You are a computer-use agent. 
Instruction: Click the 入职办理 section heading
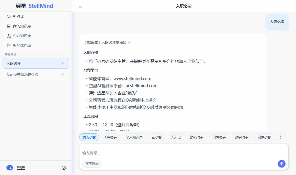point(91,53)
